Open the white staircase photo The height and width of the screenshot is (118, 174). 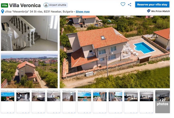(x=29, y=33)
